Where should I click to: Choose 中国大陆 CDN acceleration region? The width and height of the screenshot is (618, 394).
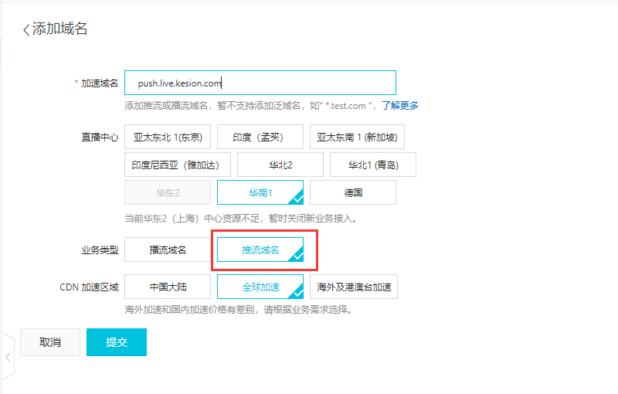[168, 287]
